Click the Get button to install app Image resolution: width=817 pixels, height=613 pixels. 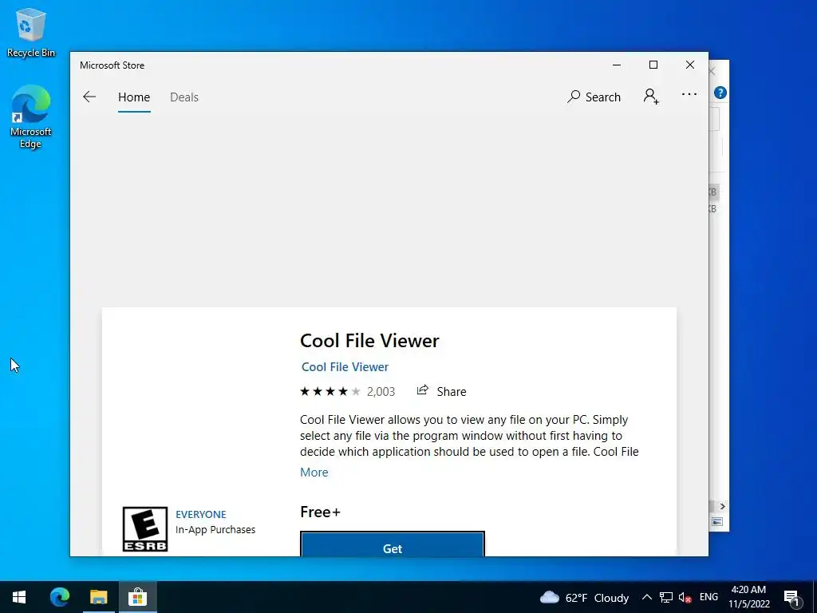coord(393,544)
